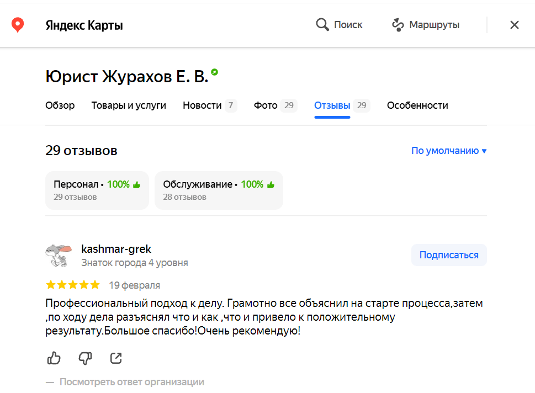The height and width of the screenshot is (393, 535).
Task: Go to the Фото tab
Action: pyautogui.click(x=276, y=105)
